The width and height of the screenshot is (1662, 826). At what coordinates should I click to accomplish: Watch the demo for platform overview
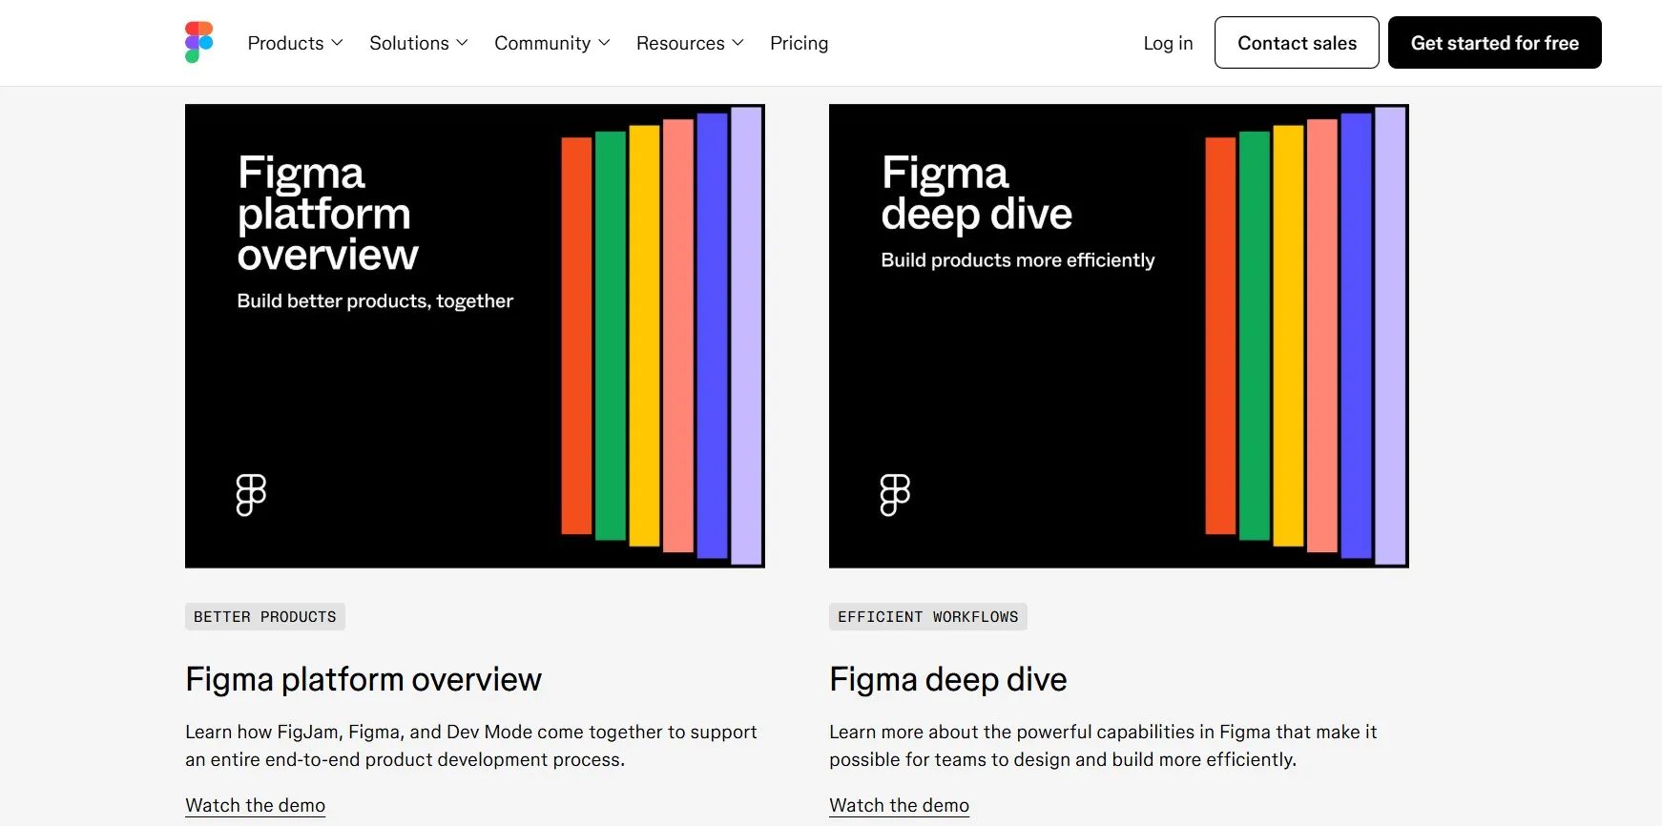coord(255,805)
